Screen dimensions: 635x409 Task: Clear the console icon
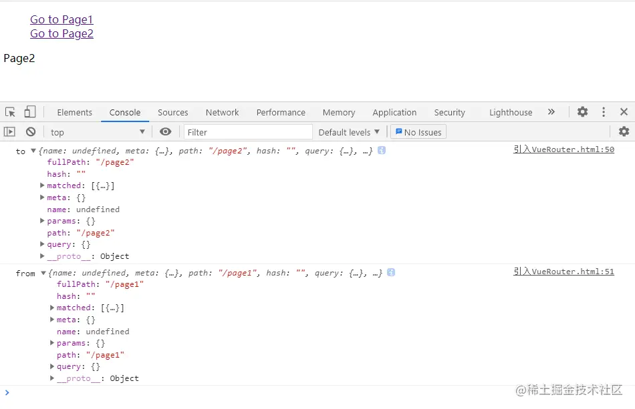click(x=31, y=131)
